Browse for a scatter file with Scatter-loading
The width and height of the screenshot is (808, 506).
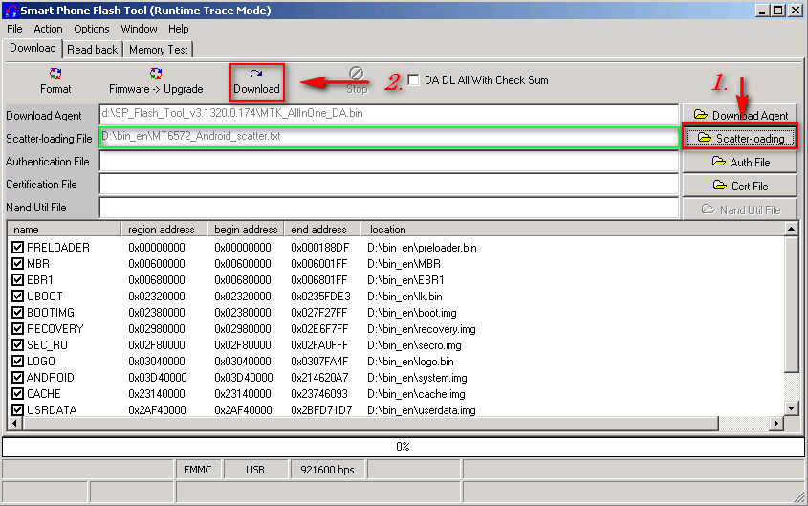pyautogui.click(x=740, y=138)
